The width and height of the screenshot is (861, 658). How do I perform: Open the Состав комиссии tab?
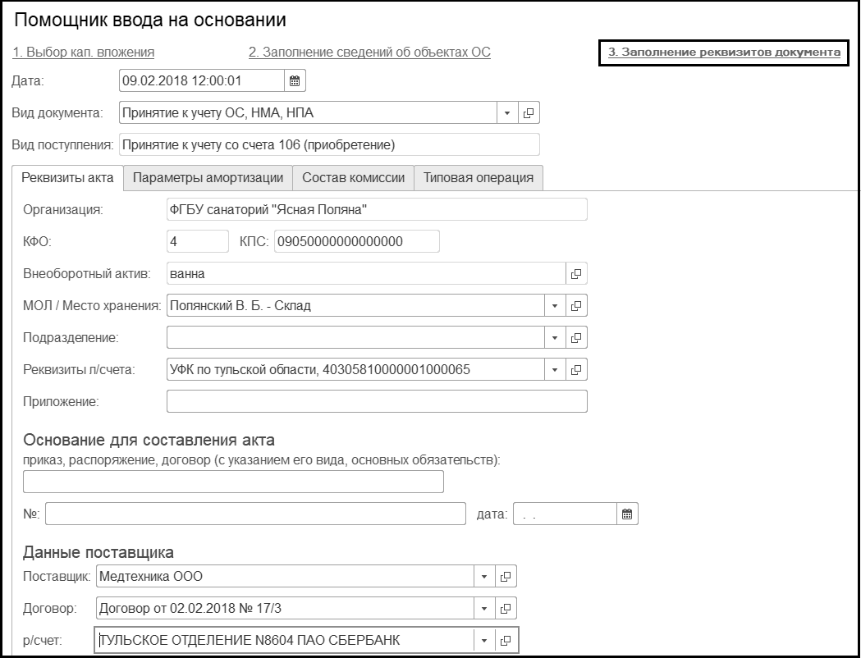(353, 178)
